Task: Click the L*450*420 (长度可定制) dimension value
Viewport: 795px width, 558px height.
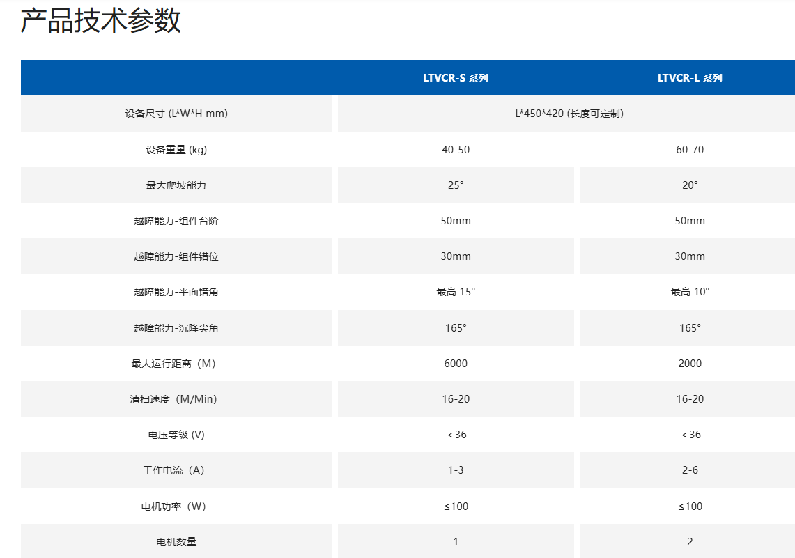Action: point(569,114)
